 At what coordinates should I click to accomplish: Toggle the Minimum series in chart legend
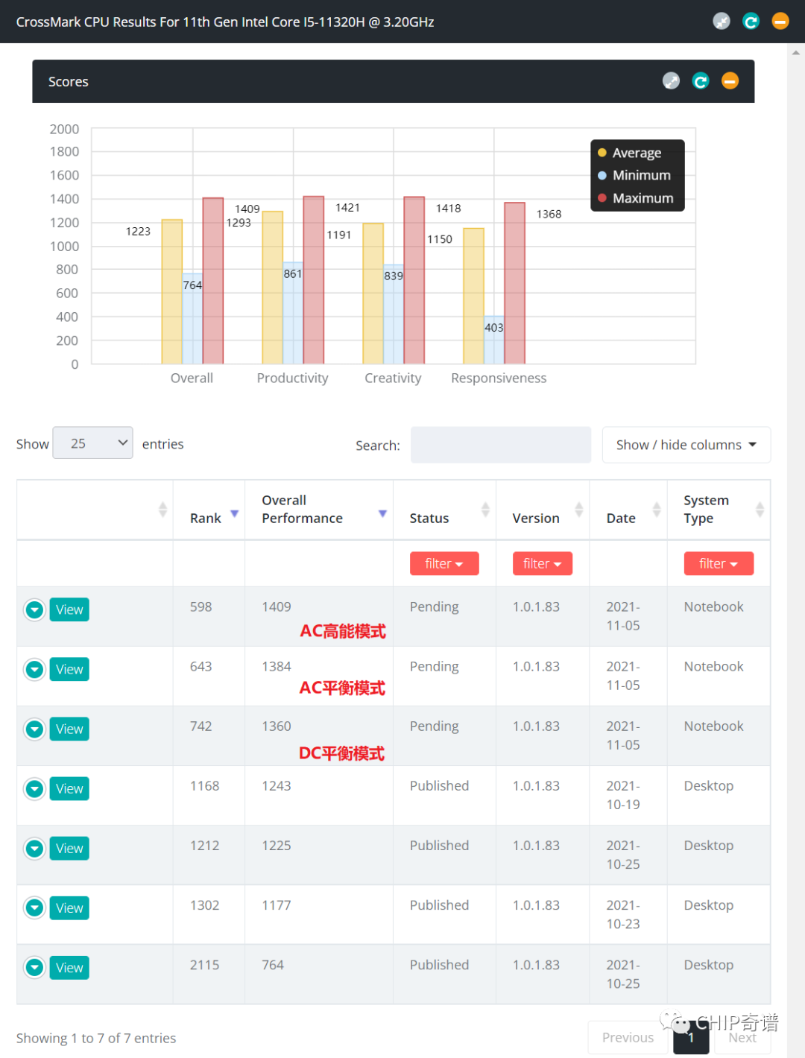[634, 175]
